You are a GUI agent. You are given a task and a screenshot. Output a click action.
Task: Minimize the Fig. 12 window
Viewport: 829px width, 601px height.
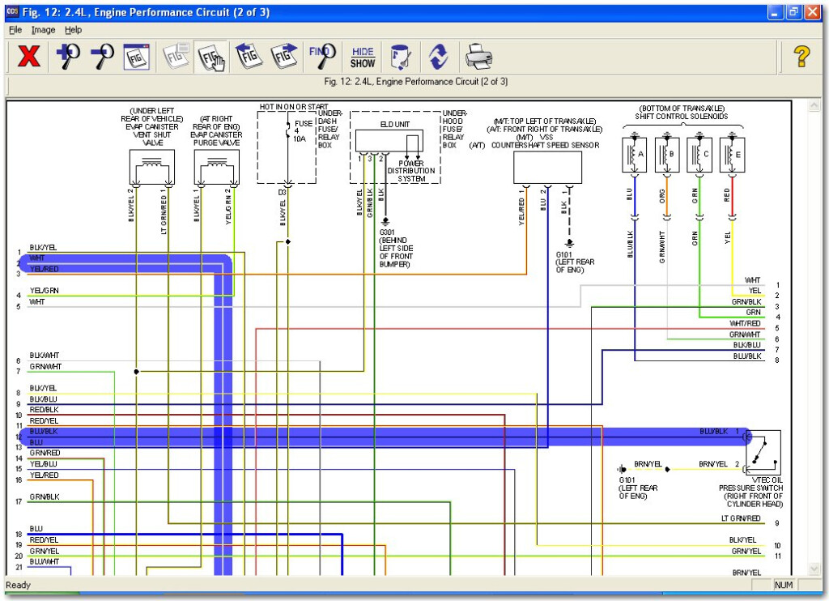[775, 12]
